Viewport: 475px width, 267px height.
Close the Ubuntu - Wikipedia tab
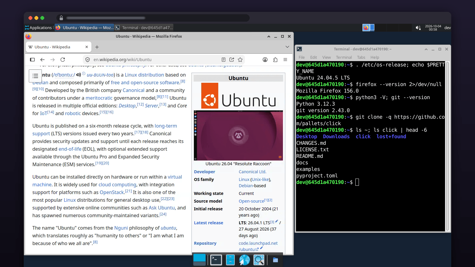pos(87,47)
